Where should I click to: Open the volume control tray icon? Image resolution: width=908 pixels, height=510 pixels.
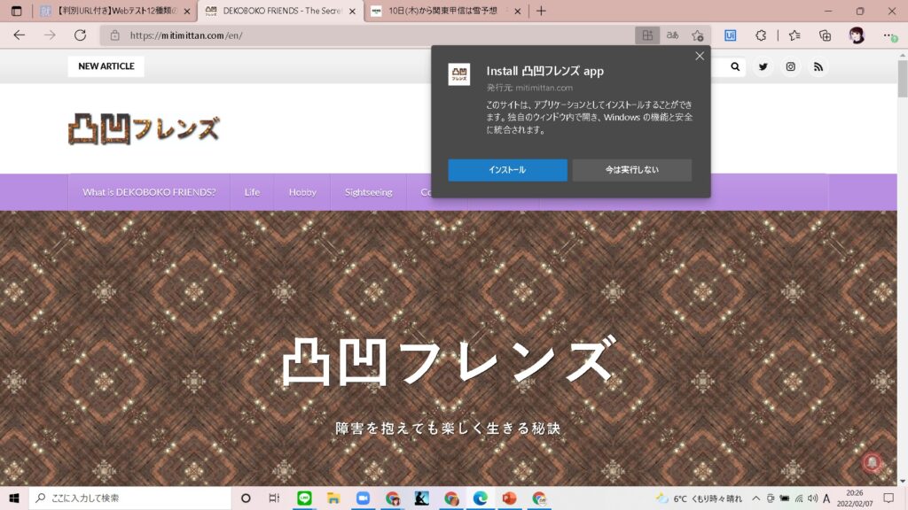(812, 498)
